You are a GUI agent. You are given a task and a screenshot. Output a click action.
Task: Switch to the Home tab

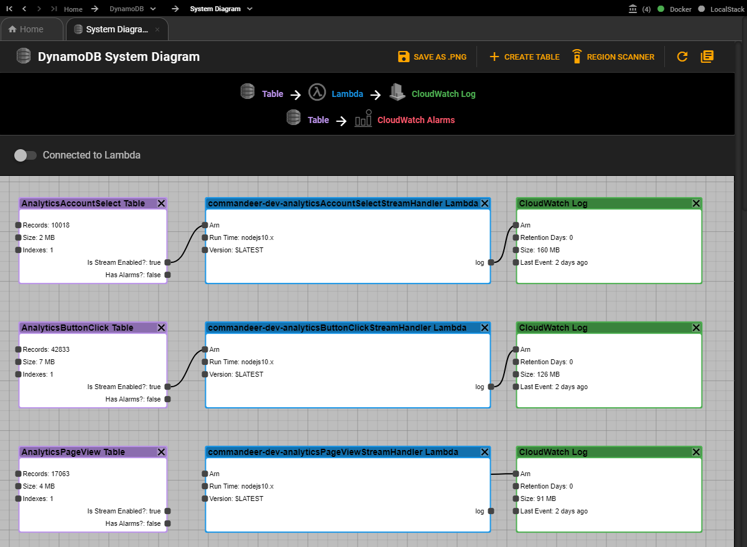(32, 29)
